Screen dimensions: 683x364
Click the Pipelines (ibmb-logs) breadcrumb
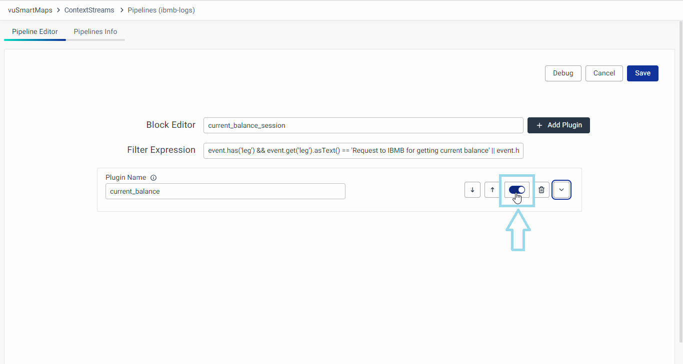[161, 10]
